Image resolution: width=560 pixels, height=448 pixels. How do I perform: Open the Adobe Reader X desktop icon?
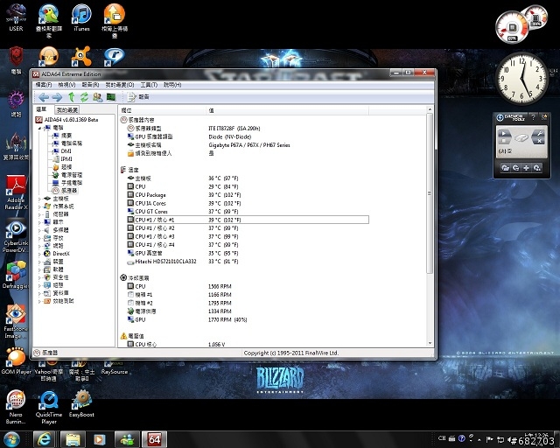point(16,192)
